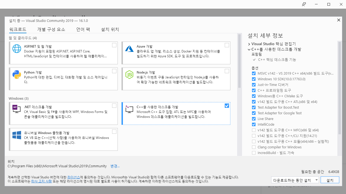Expand the Visual Studio core editor node
Viewport: 346px width, 194px height.
click(249, 44)
